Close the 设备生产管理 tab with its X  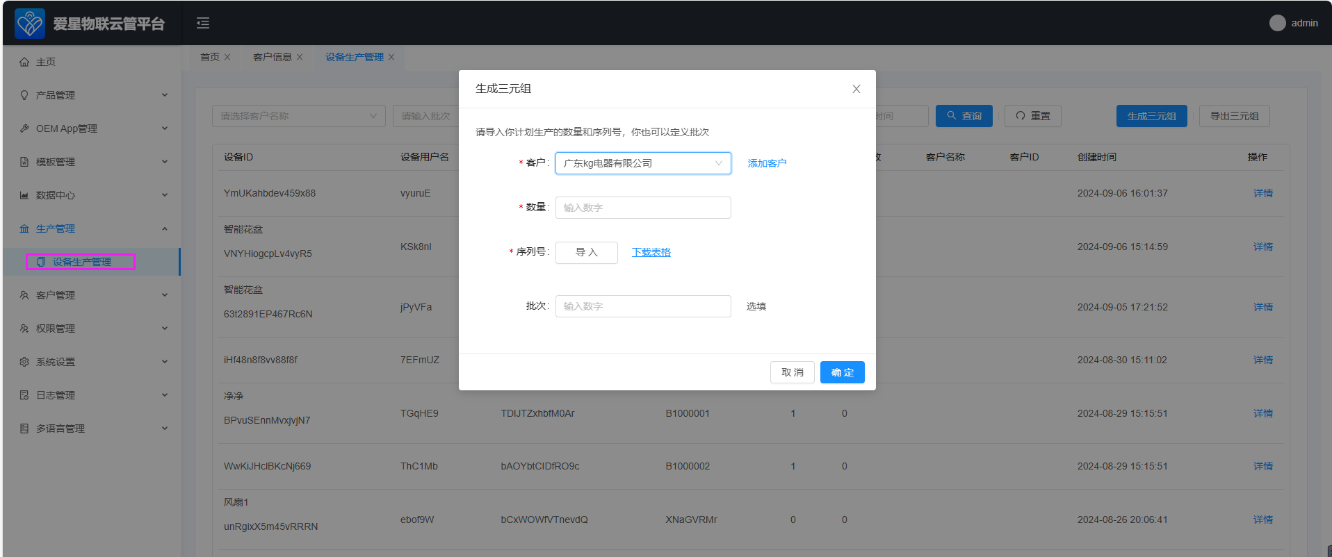[391, 57]
